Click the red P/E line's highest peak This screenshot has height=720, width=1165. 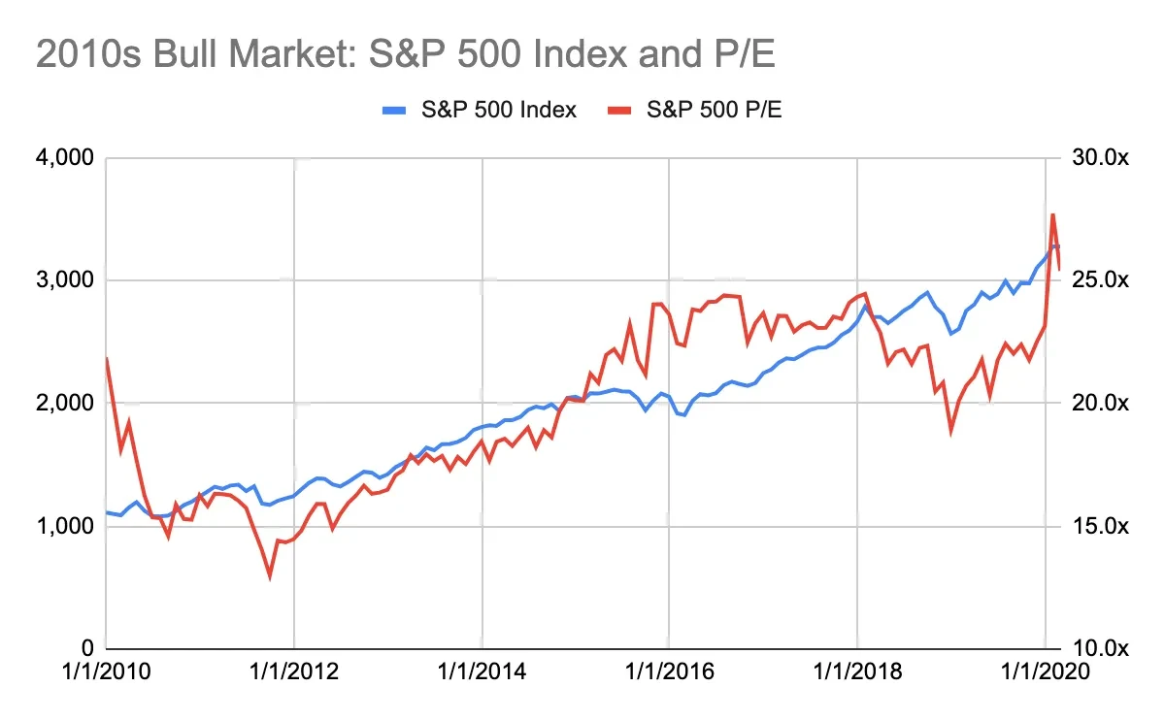coord(1053,214)
